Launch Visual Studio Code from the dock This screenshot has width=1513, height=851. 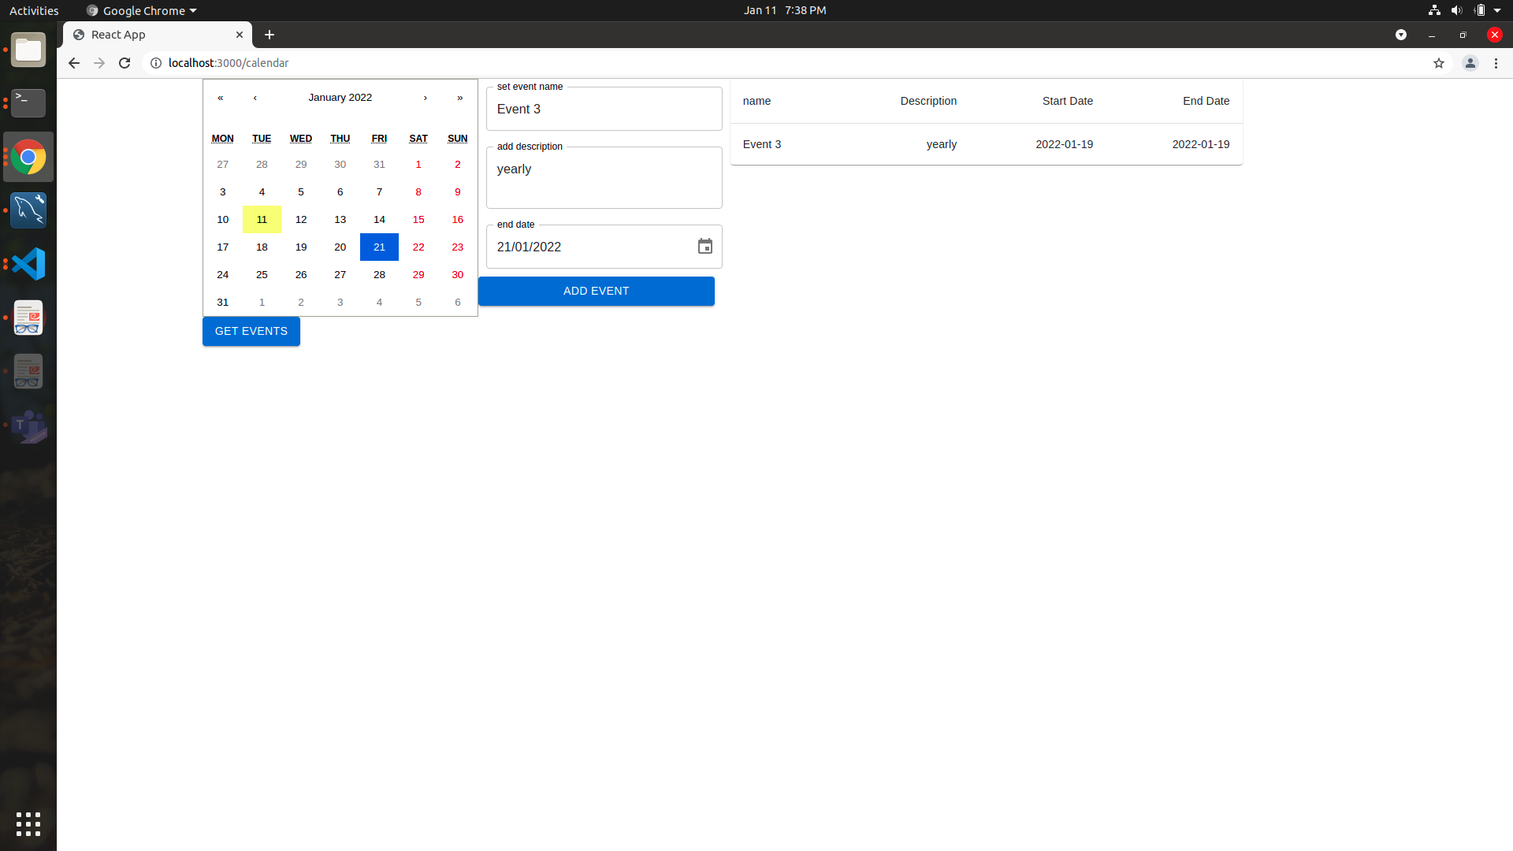[x=28, y=264]
